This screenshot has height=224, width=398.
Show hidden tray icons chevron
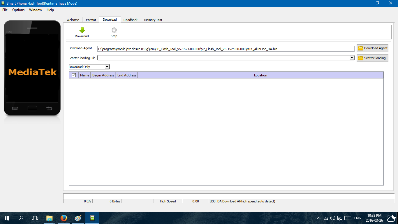[319, 218]
